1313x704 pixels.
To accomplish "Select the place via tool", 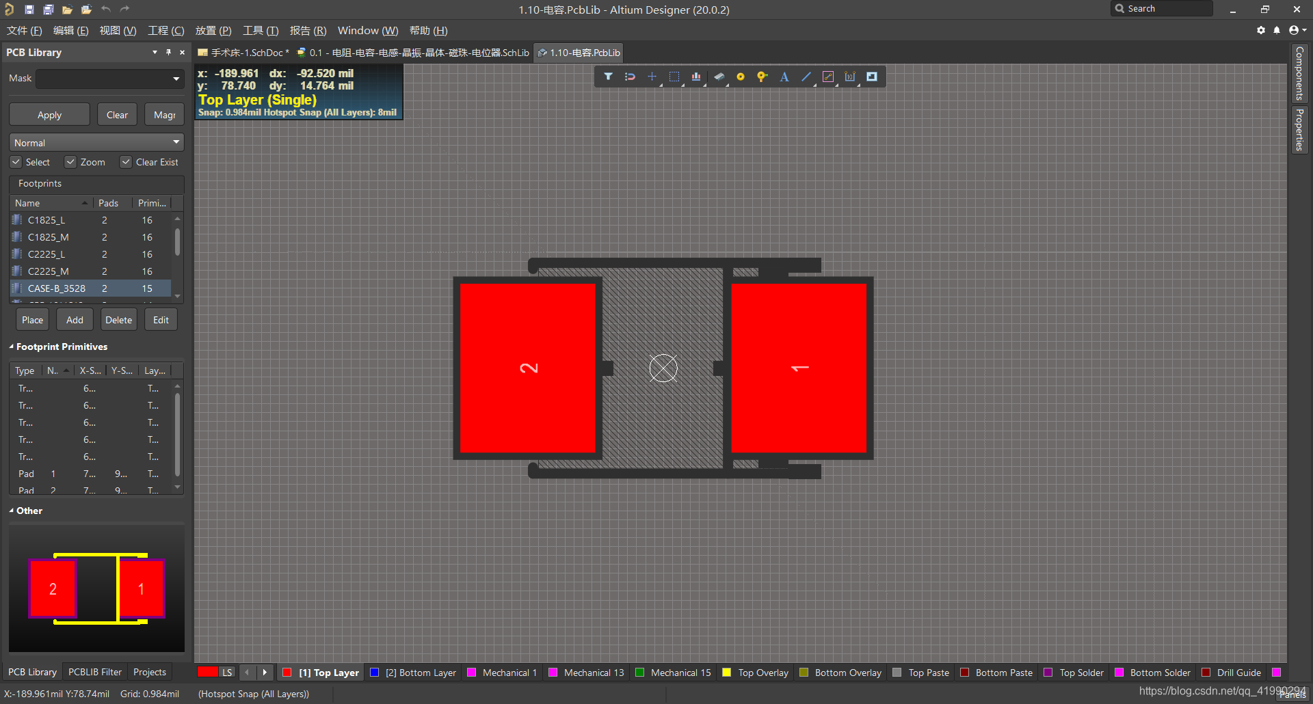I will (762, 77).
